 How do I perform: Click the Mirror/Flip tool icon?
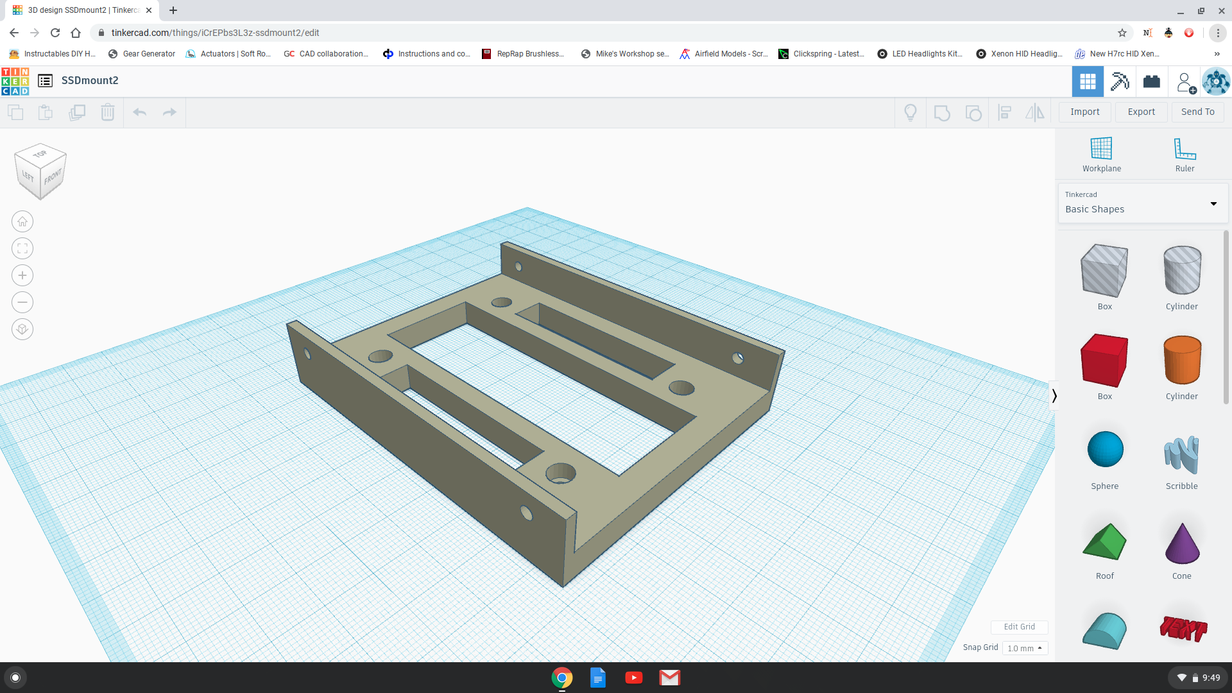pos(1035,112)
